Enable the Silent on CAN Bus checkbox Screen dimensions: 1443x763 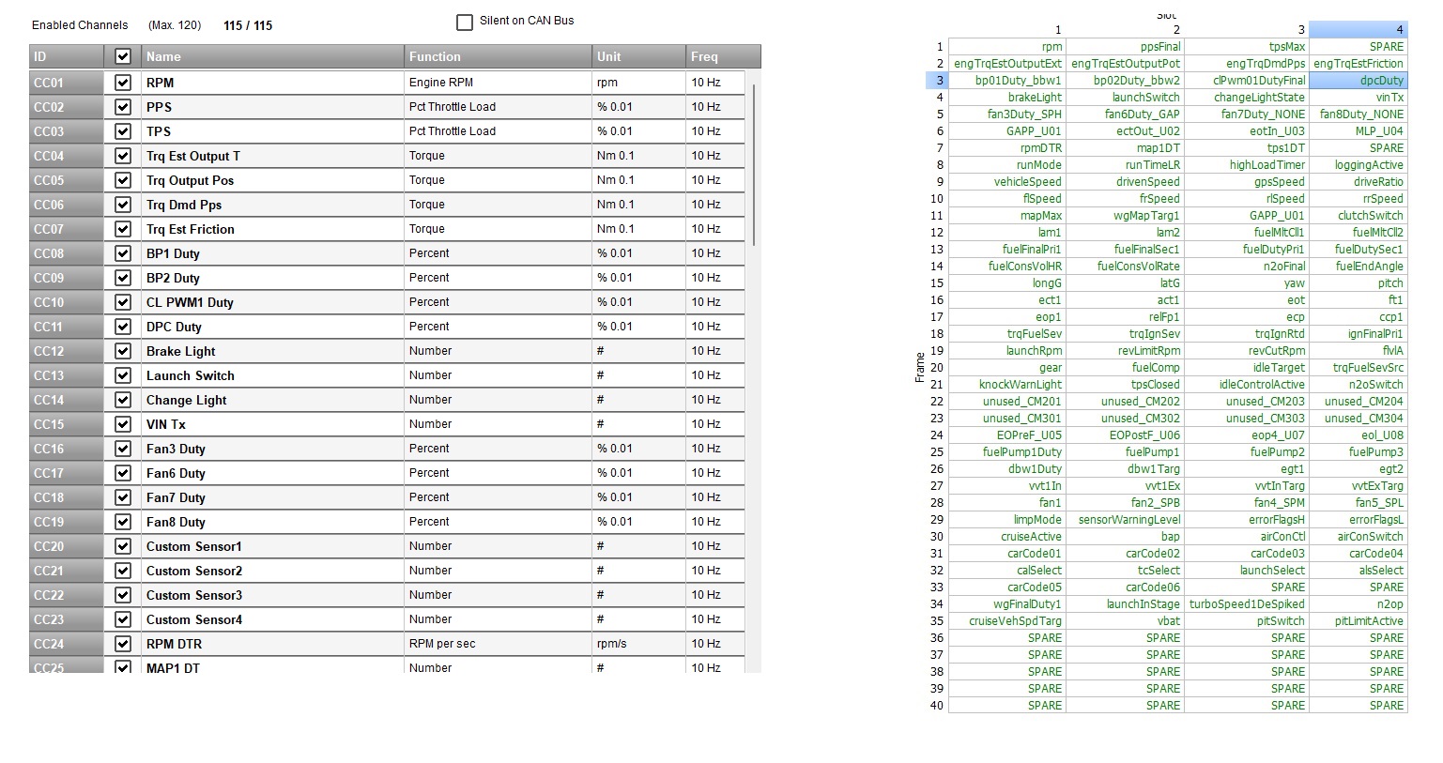click(465, 22)
